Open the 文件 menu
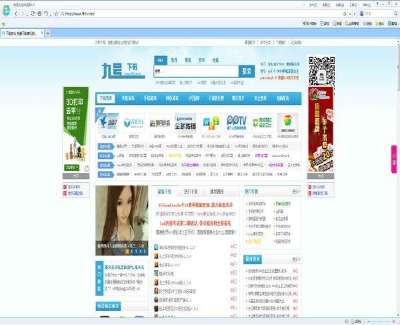This screenshot has height=325, width=400. click(x=313, y=5)
